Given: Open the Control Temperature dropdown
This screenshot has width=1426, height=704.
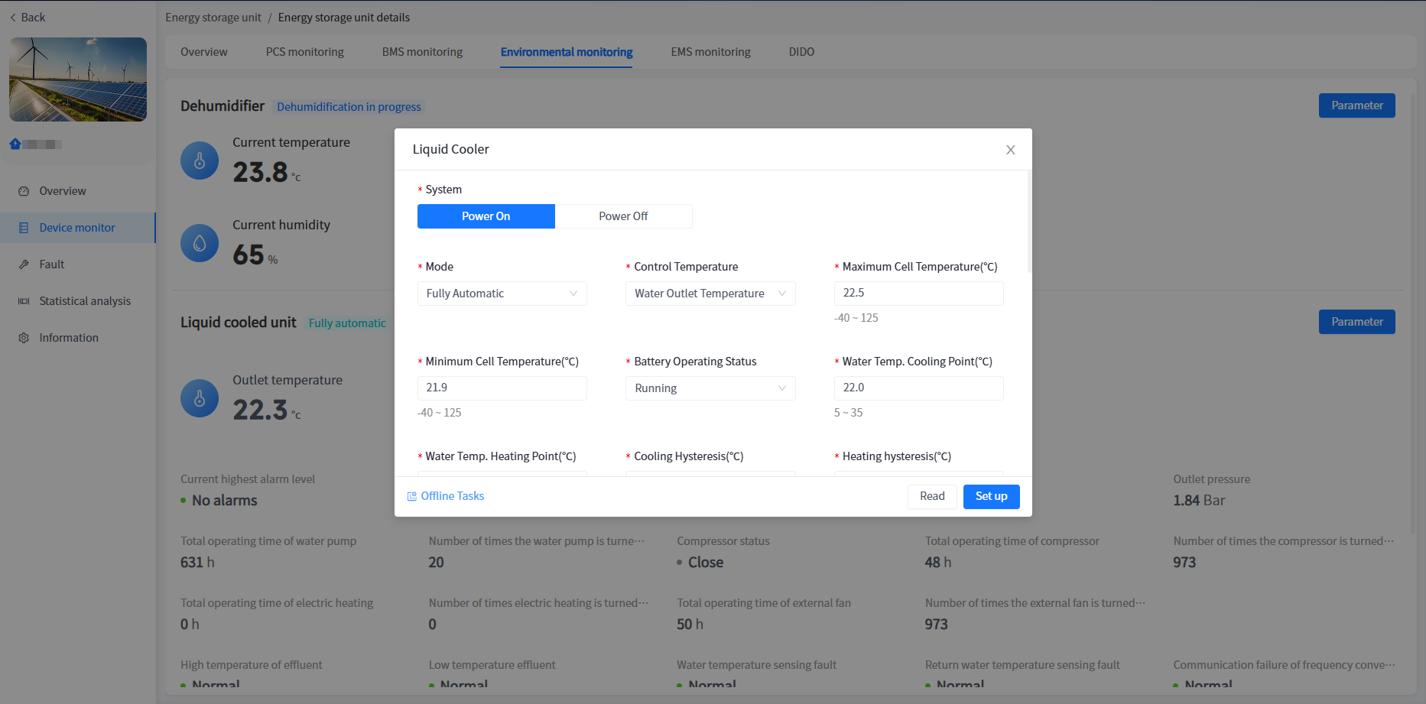Looking at the screenshot, I should click(x=710, y=294).
